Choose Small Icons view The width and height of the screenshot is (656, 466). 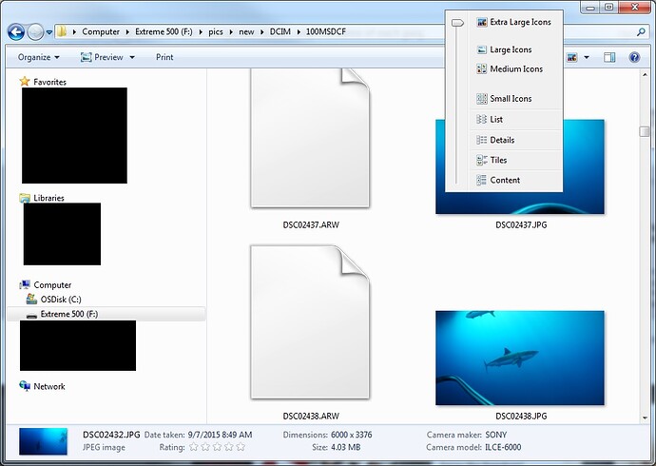point(505,99)
